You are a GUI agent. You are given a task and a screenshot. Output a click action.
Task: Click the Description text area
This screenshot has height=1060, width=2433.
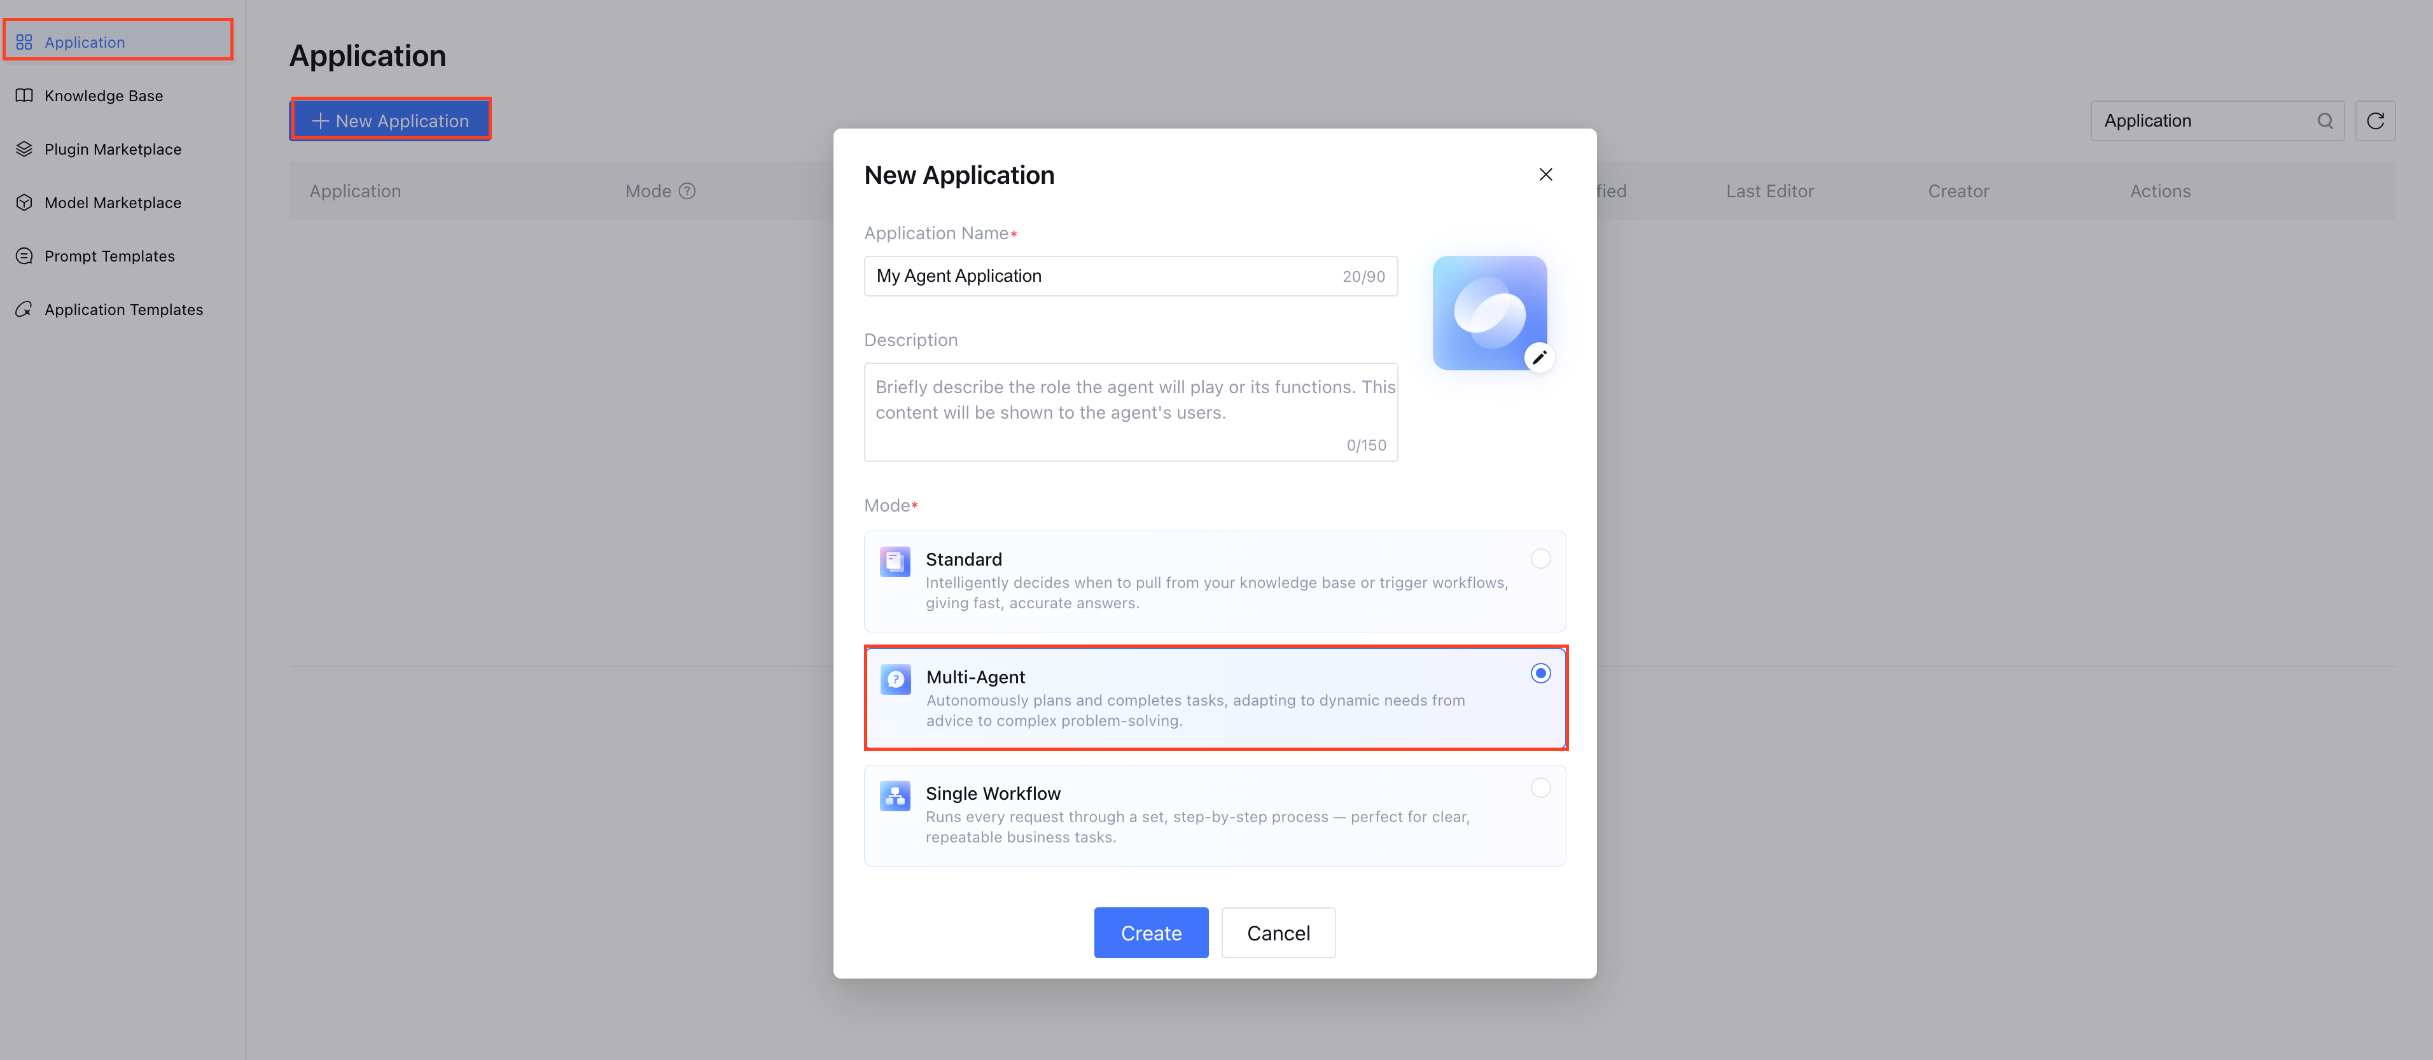click(x=1129, y=412)
